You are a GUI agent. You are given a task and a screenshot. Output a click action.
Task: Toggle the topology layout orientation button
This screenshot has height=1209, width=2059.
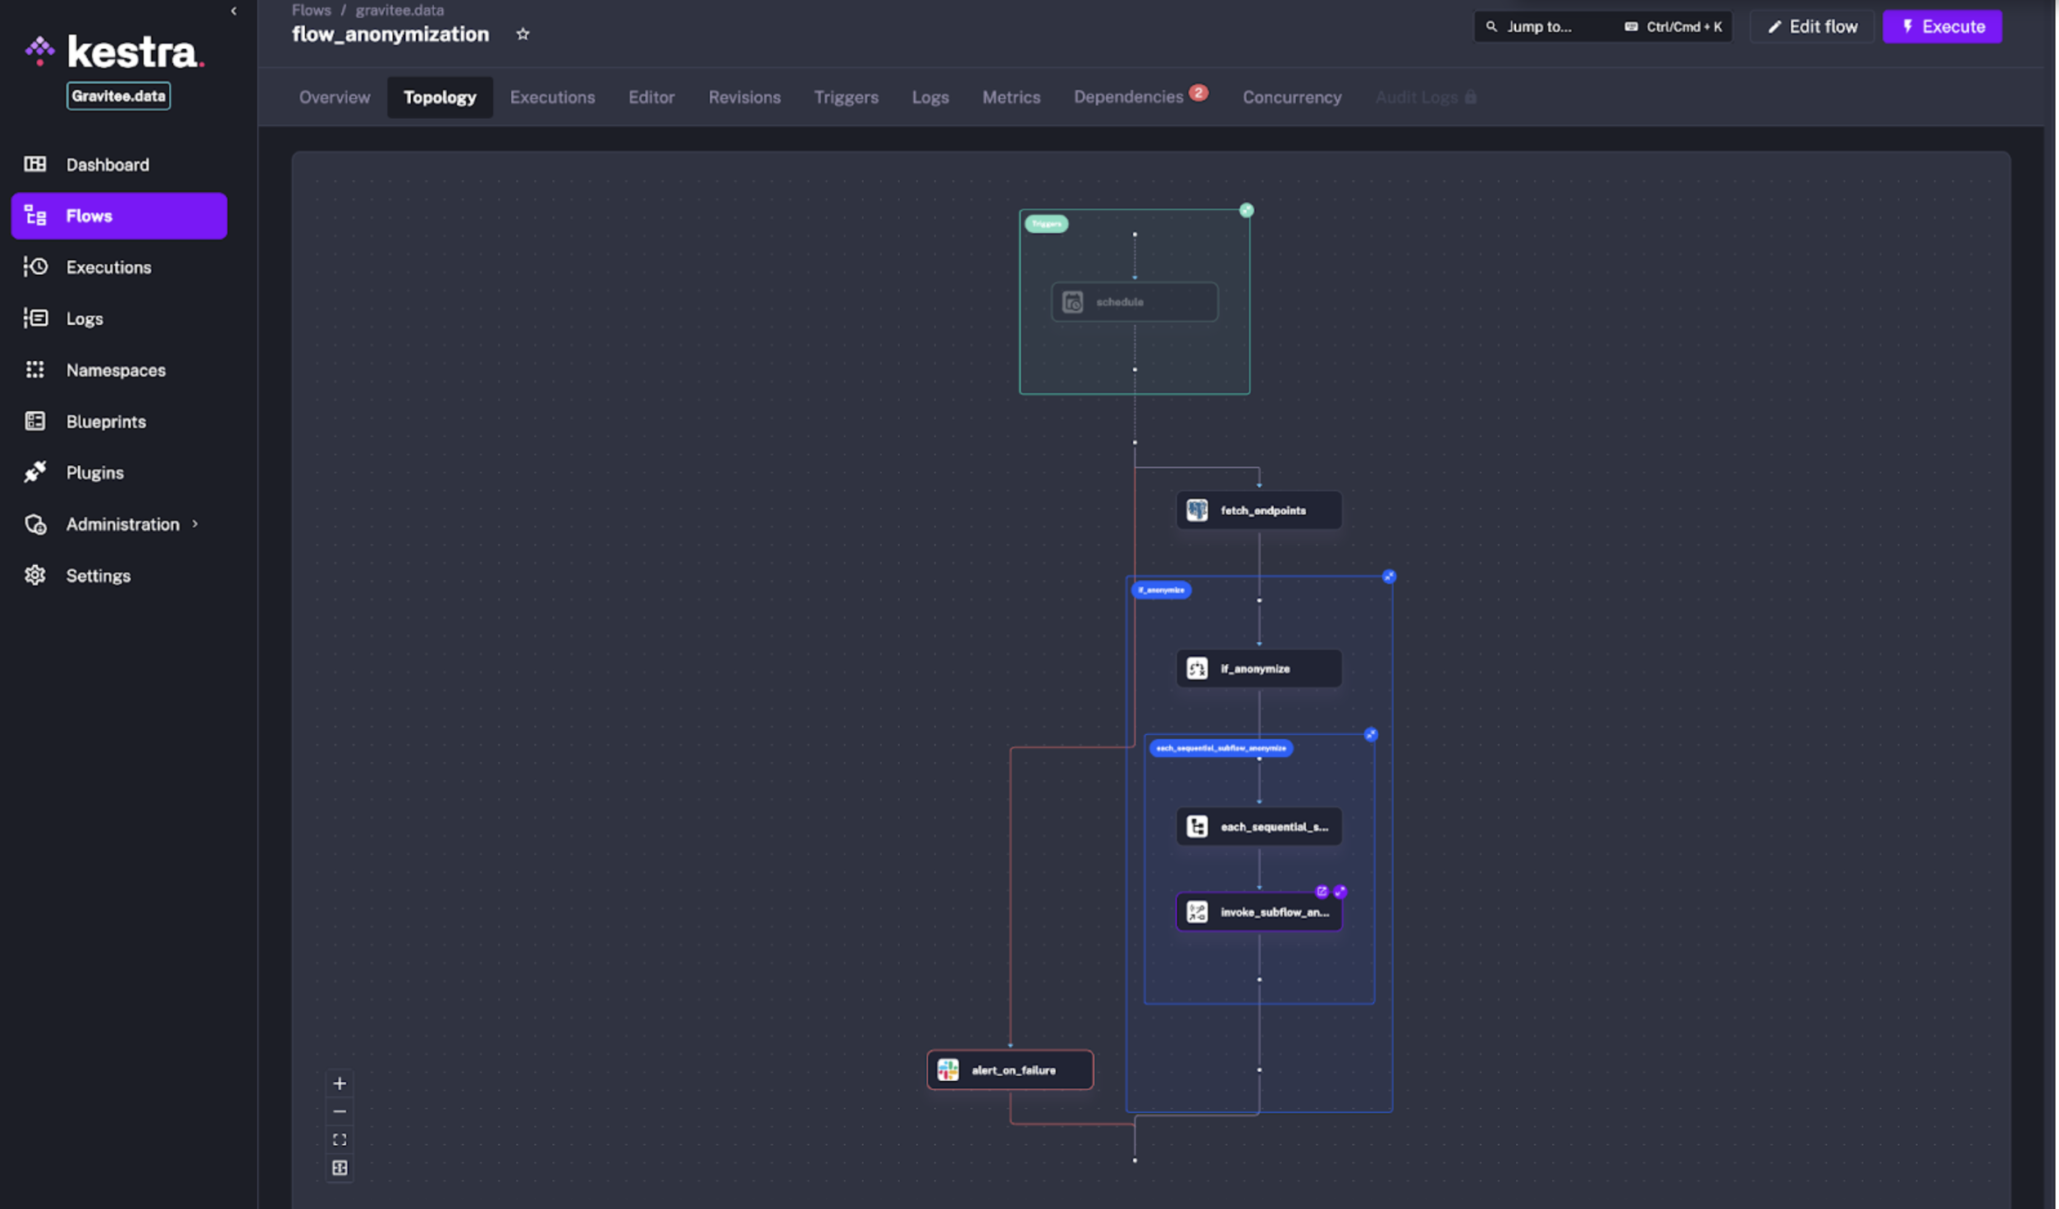340,1168
